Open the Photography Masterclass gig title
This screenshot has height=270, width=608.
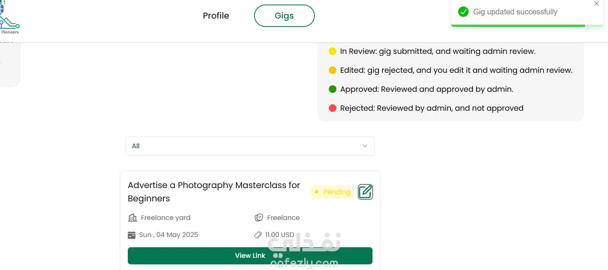[x=214, y=192]
